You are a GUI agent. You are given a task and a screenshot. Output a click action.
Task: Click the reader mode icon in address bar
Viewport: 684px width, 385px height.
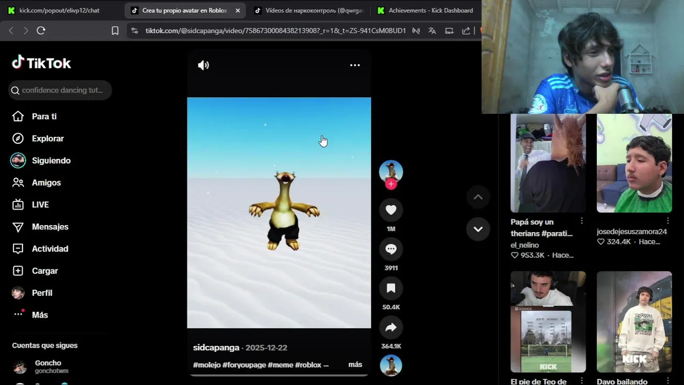[416, 30]
